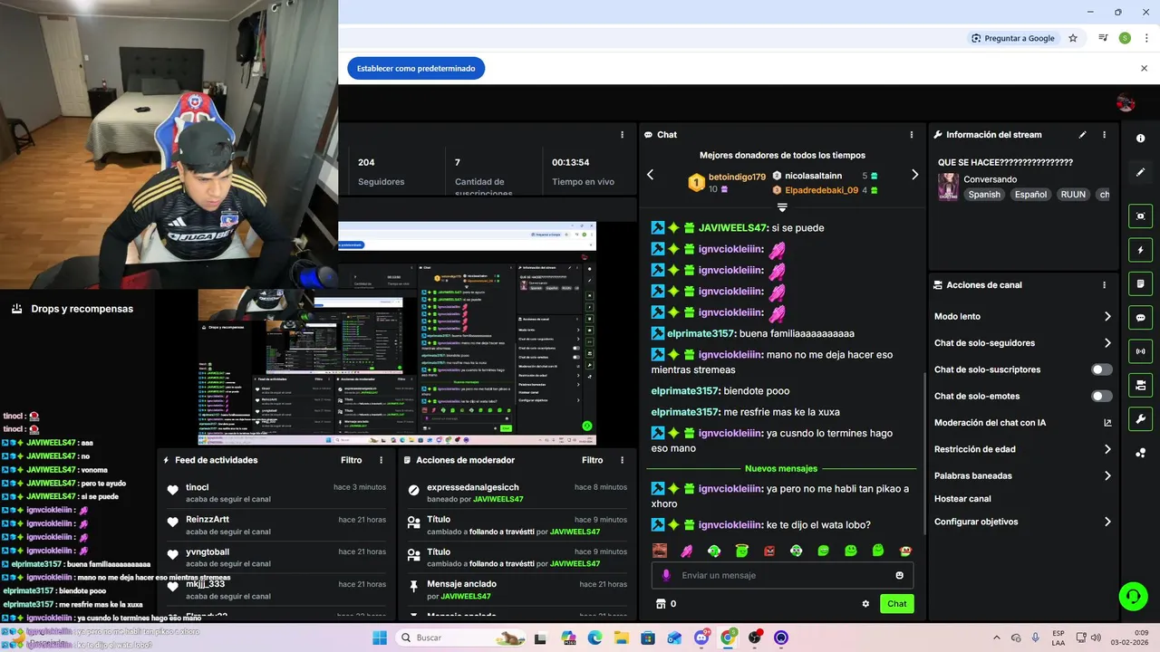Click the green headset support button
Viewport: 1160px width, 652px height.
click(x=1133, y=596)
